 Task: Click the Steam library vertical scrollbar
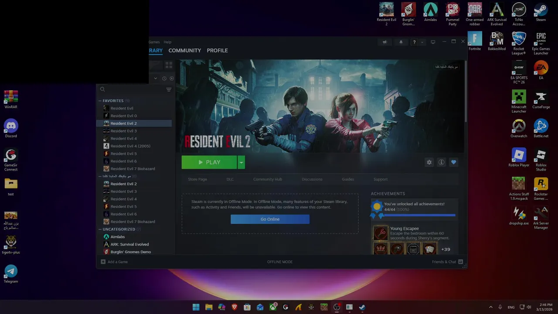[x=465, y=92]
